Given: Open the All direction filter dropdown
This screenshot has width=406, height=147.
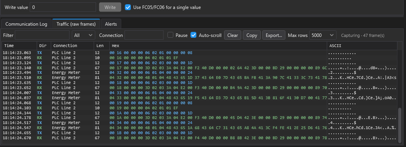Looking at the screenshot, I should pos(84,35).
